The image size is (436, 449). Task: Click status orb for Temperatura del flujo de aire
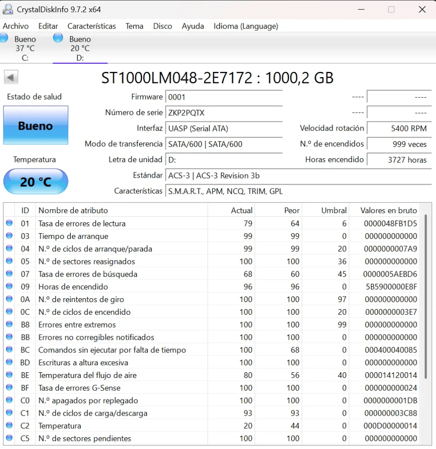pos(9,374)
